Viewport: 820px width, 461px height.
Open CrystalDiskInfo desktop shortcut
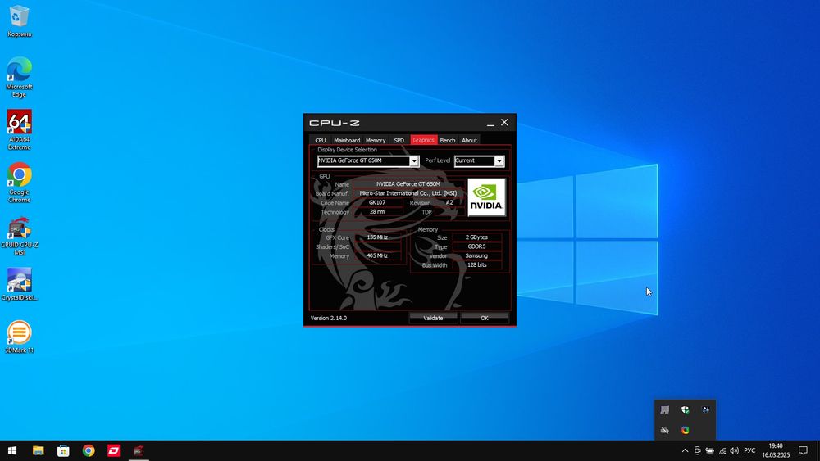pos(20,284)
